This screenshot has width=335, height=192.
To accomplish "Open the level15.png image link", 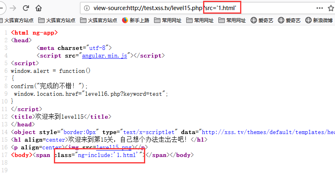I will click(114, 147).
